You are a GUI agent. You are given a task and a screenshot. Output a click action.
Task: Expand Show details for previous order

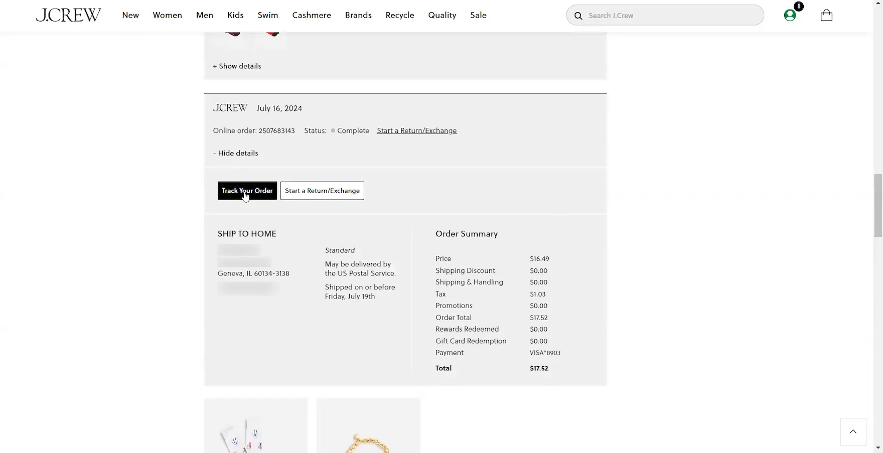tap(237, 66)
